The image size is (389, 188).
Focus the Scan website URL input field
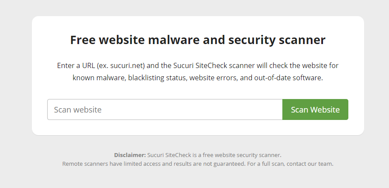165,109
